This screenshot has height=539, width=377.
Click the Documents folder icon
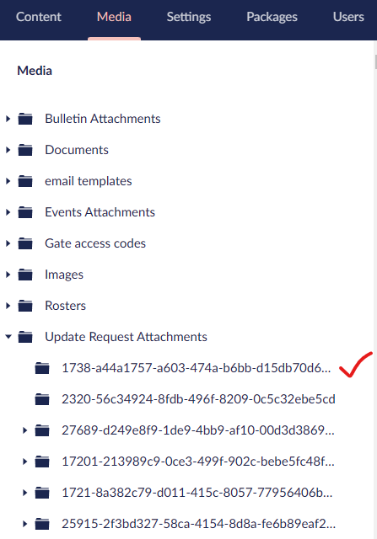coord(25,150)
